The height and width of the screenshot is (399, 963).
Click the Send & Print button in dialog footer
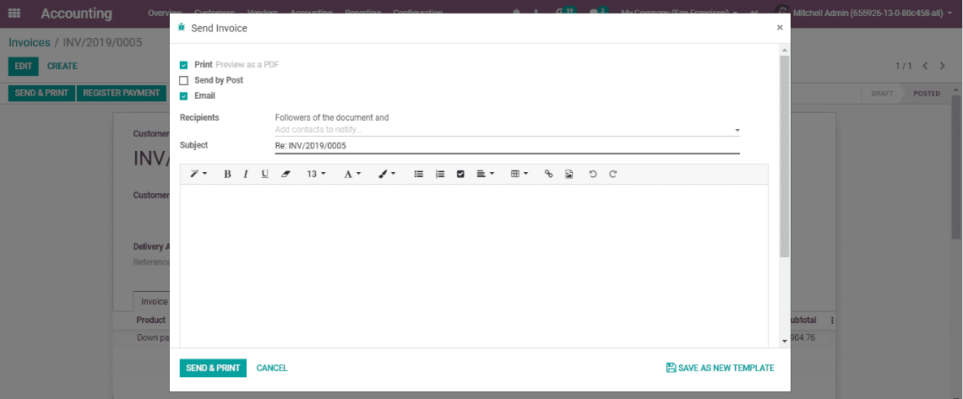tap(213, 368)
